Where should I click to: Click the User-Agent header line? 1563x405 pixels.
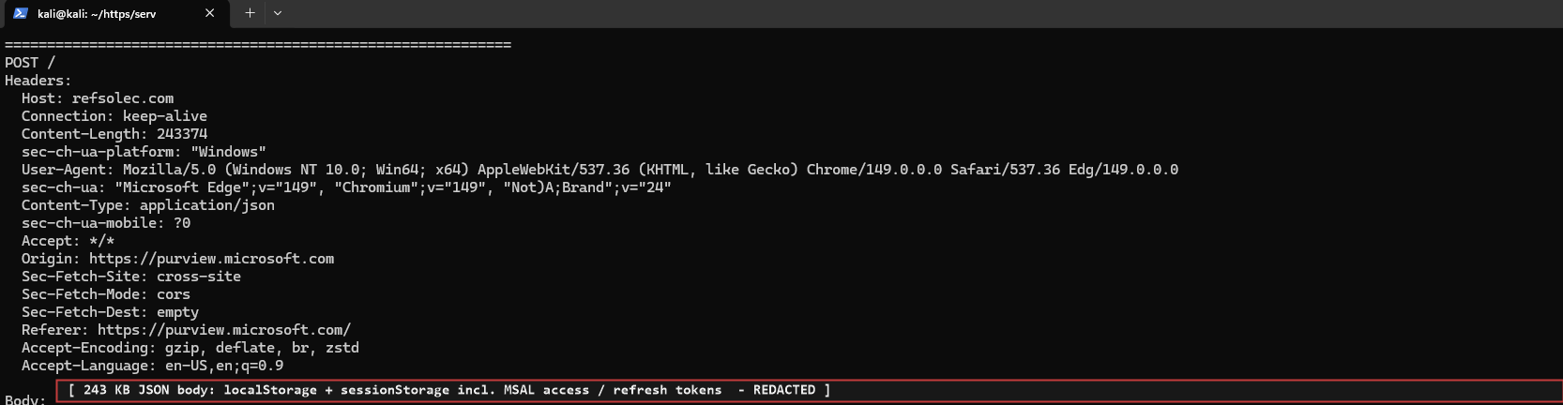point(600,170)
